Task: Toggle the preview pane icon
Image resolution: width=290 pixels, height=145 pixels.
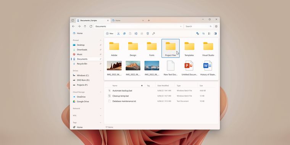Action: (215, 34)
